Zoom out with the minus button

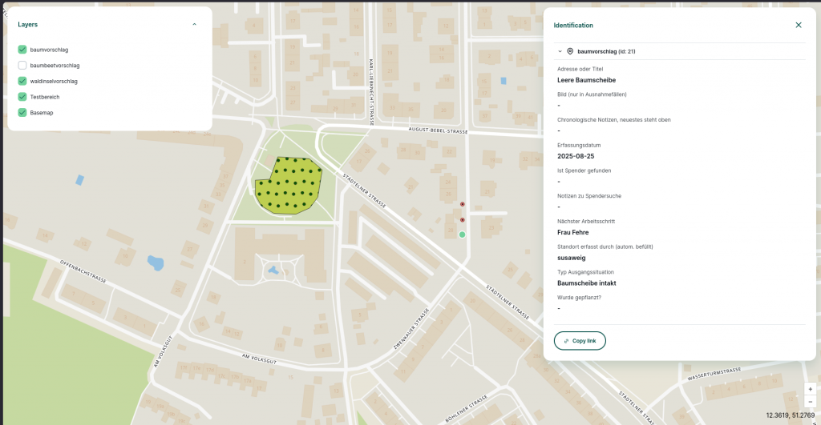pyautogui.click(x=810, y=401)
